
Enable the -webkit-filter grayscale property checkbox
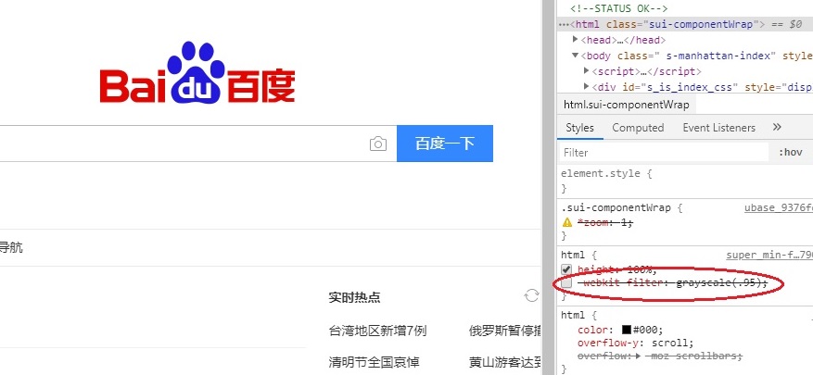pos(566,282)
